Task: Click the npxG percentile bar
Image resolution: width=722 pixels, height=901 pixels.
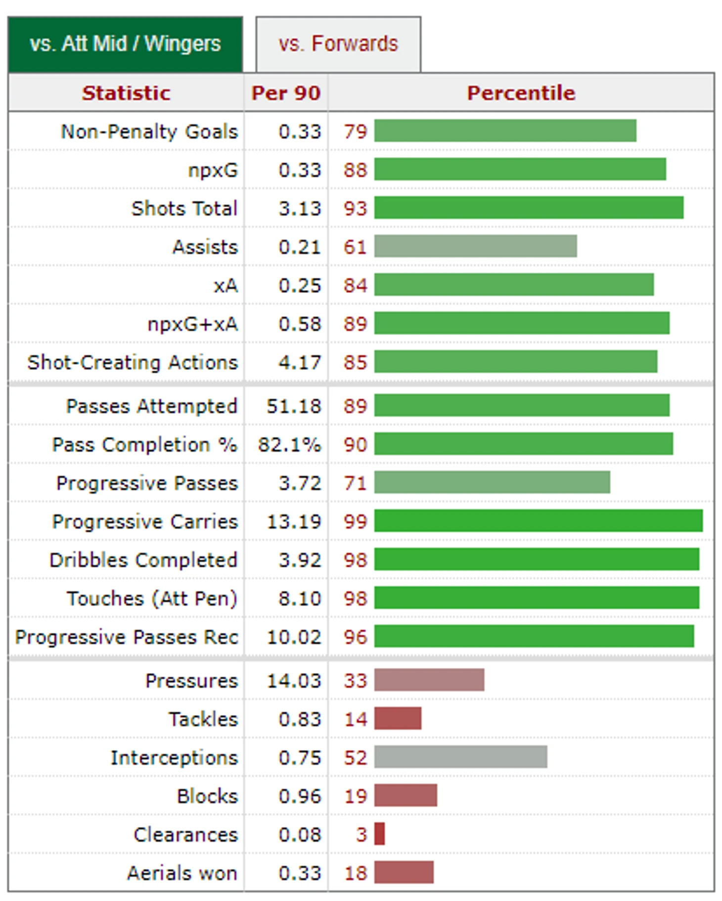Action: pyautogui.click(x=520, y=169)
